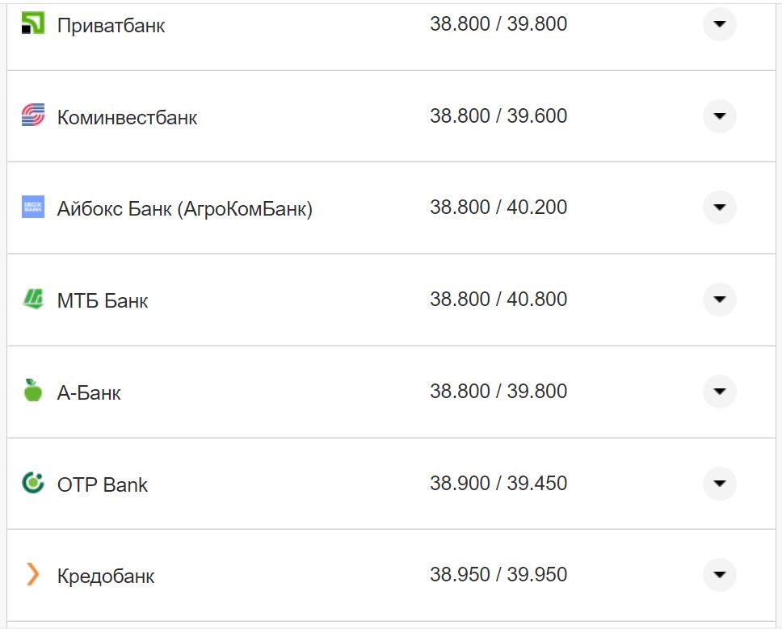Open the Кредобанк dropdown arrow

[x=719, y=575]
